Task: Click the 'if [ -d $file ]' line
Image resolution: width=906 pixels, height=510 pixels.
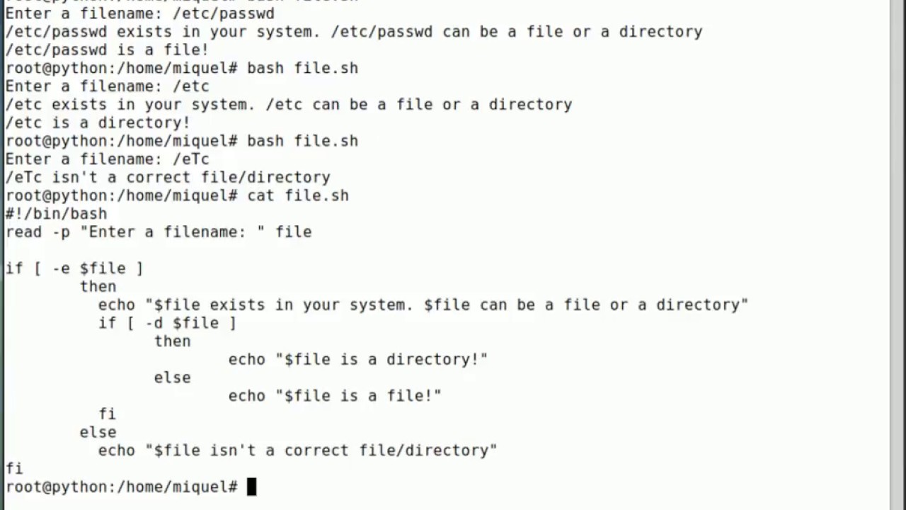Action: [167, 323]
